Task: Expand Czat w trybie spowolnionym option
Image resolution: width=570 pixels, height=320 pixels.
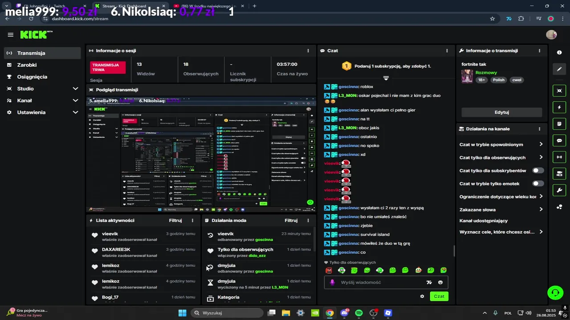Action: [501, 144]
